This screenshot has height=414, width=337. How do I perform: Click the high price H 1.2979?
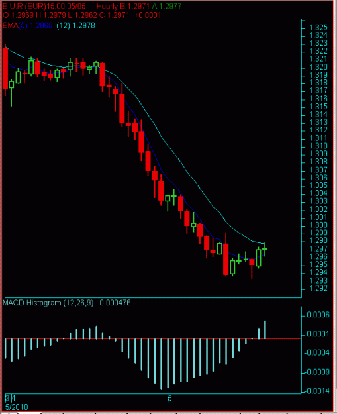pyautogui.click(x=51, y=15)
